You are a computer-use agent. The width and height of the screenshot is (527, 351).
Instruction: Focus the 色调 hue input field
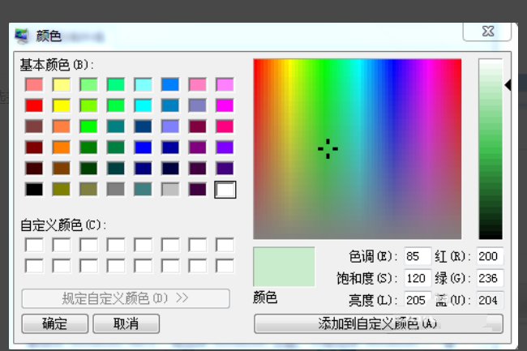(x=418, y=256)
